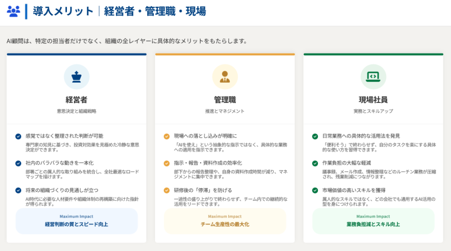Click blue checkmark beside 感覚ではなく整理された判断が可能
Image resolution: width=451 pixels, height=251 pixels.
coord(18,136)
